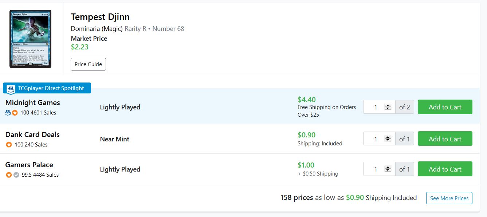This screenshot has width=487, height=217.
Task: Add Midnight Games' $4.40 listing to cart
Action: click(445, 107)
